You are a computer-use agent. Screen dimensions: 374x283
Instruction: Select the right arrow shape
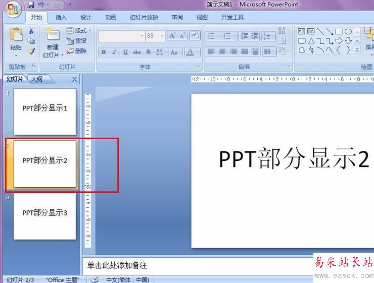(x=339, y=41)
